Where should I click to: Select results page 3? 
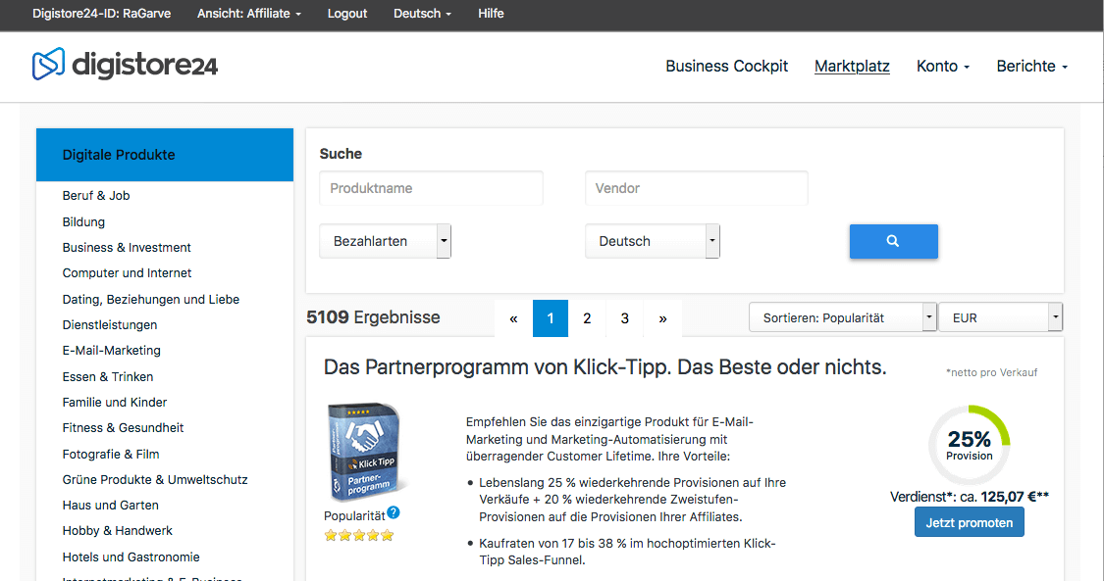[x=624, y=318]
